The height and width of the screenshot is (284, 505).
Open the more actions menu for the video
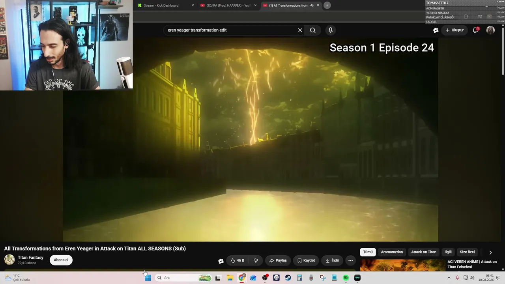point(350,260)
